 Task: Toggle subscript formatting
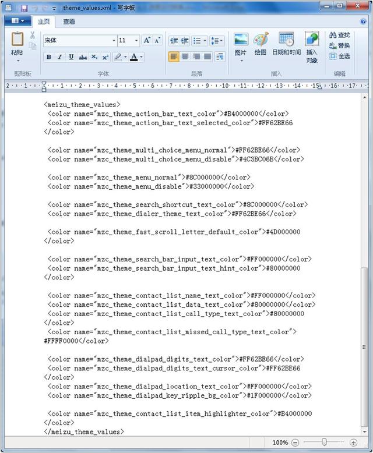pyautogui.click(x=94, y=57)
